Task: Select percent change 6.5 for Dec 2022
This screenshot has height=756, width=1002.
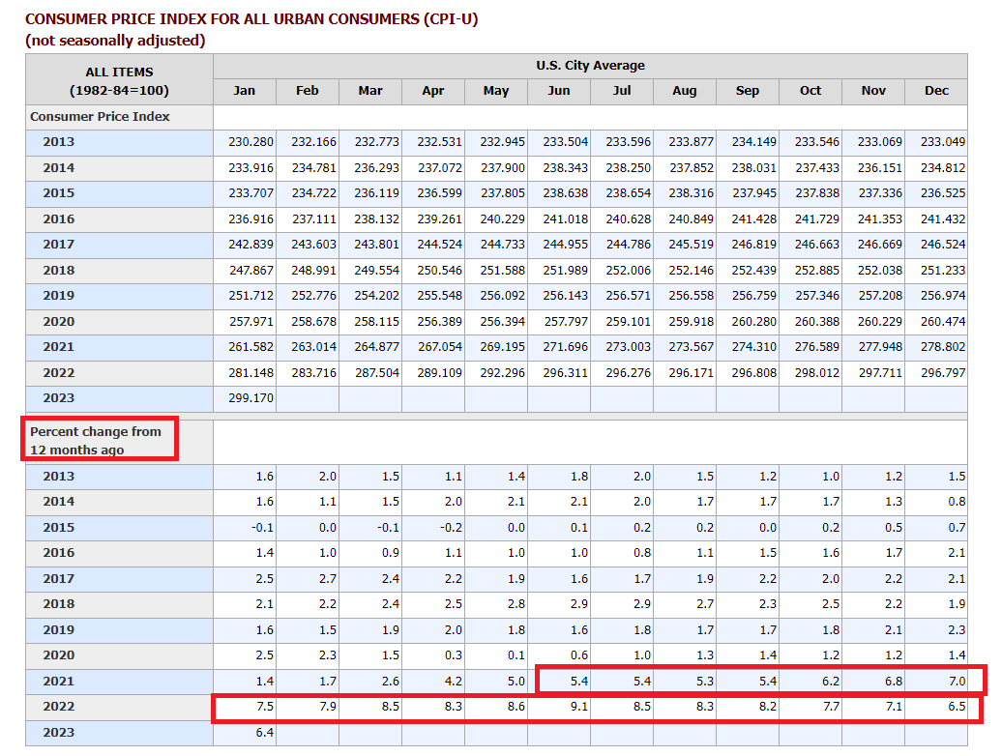Action: tap(957, 707)
